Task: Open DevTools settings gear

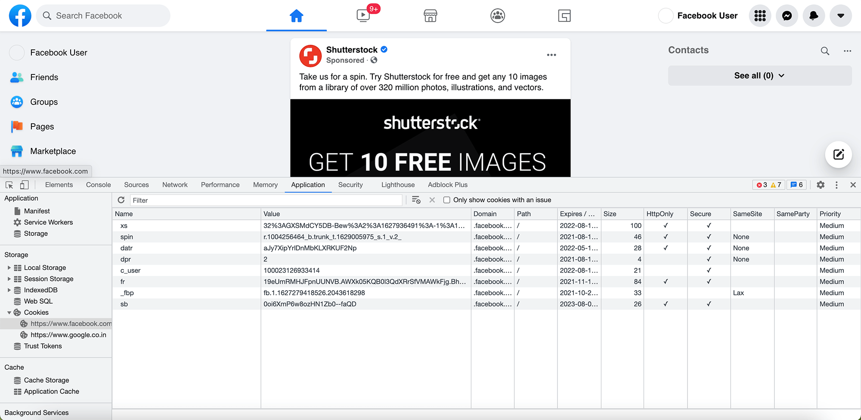Action: pos(821,185)
